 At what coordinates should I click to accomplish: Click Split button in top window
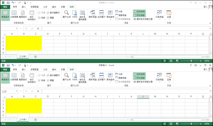[x=119, y=12]
